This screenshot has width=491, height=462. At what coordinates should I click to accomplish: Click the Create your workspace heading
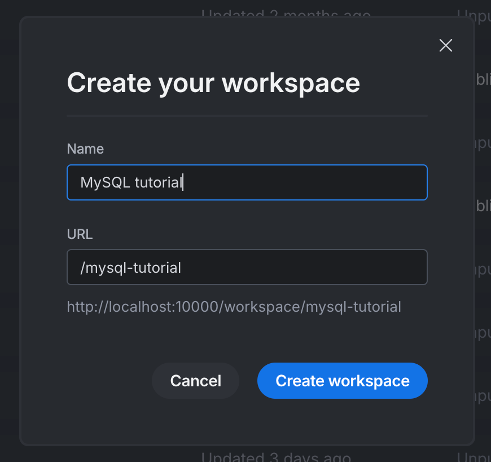coord(213,84)
